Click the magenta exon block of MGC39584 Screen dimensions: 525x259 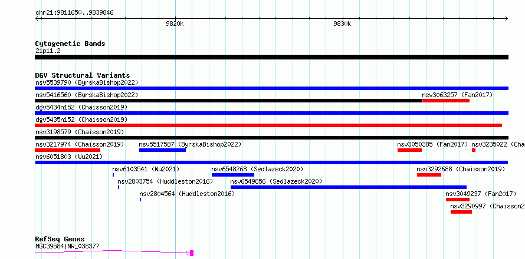click(192, 253)
